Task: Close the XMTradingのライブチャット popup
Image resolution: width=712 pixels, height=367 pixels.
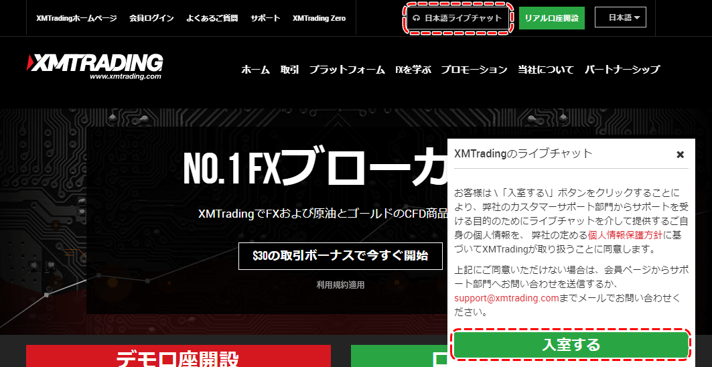Action: click(680, 155)
